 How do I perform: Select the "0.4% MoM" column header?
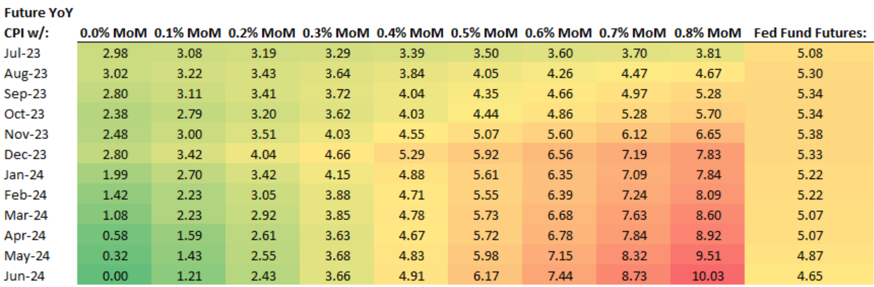click(410, 32)
